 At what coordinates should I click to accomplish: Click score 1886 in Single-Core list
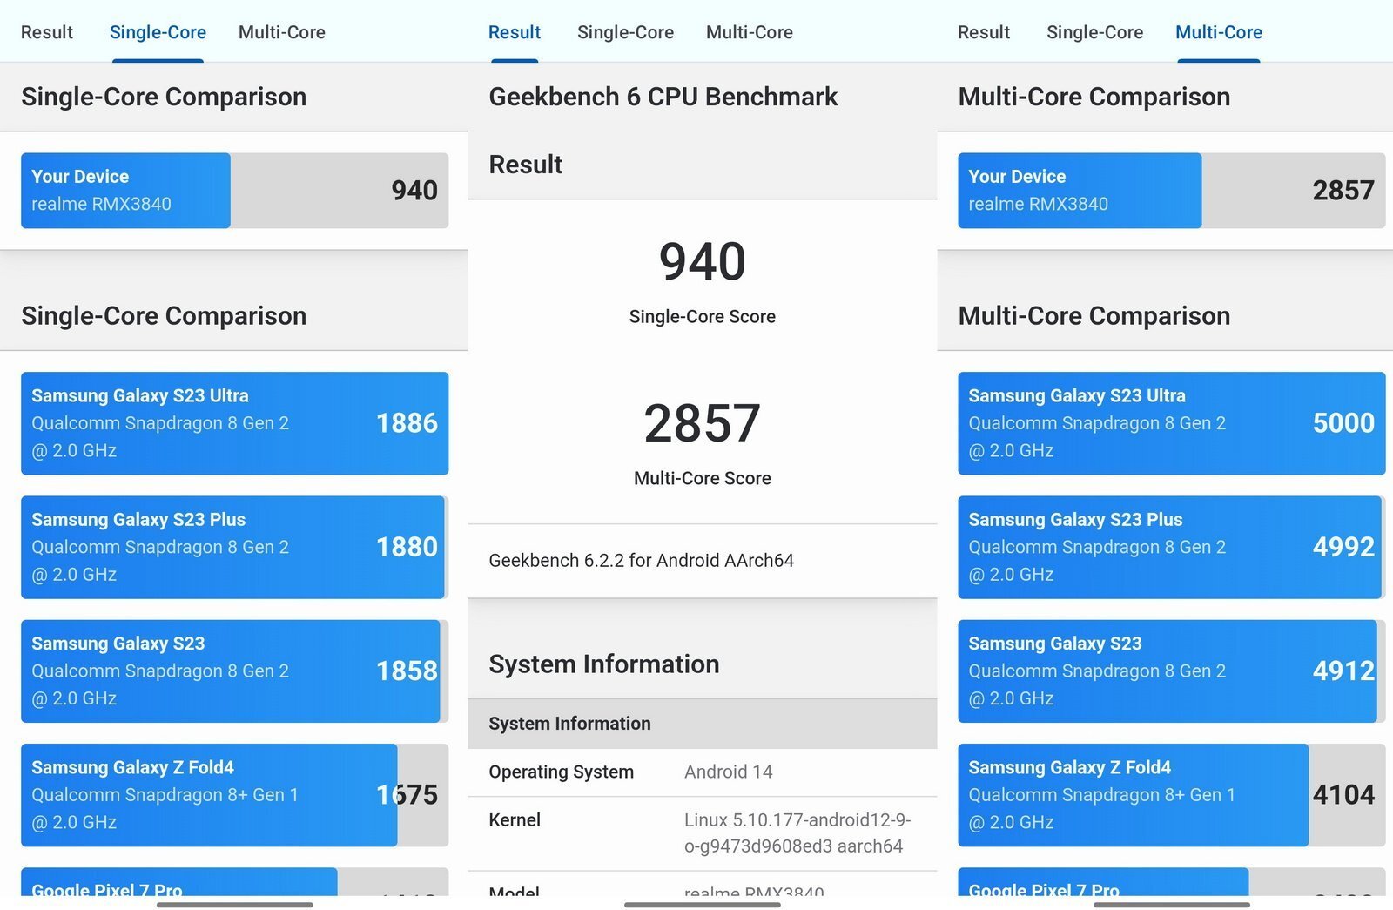coord(407,423)
